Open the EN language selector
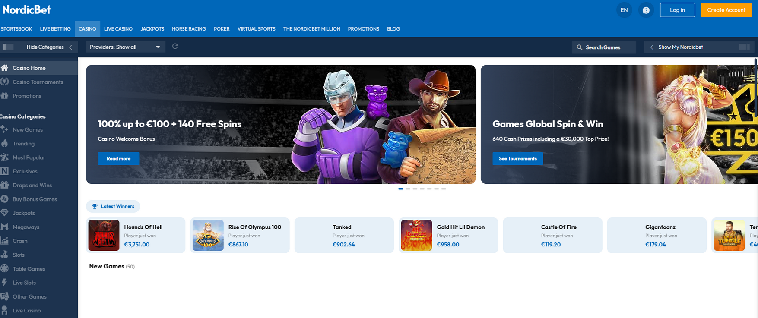 point(624,10)
